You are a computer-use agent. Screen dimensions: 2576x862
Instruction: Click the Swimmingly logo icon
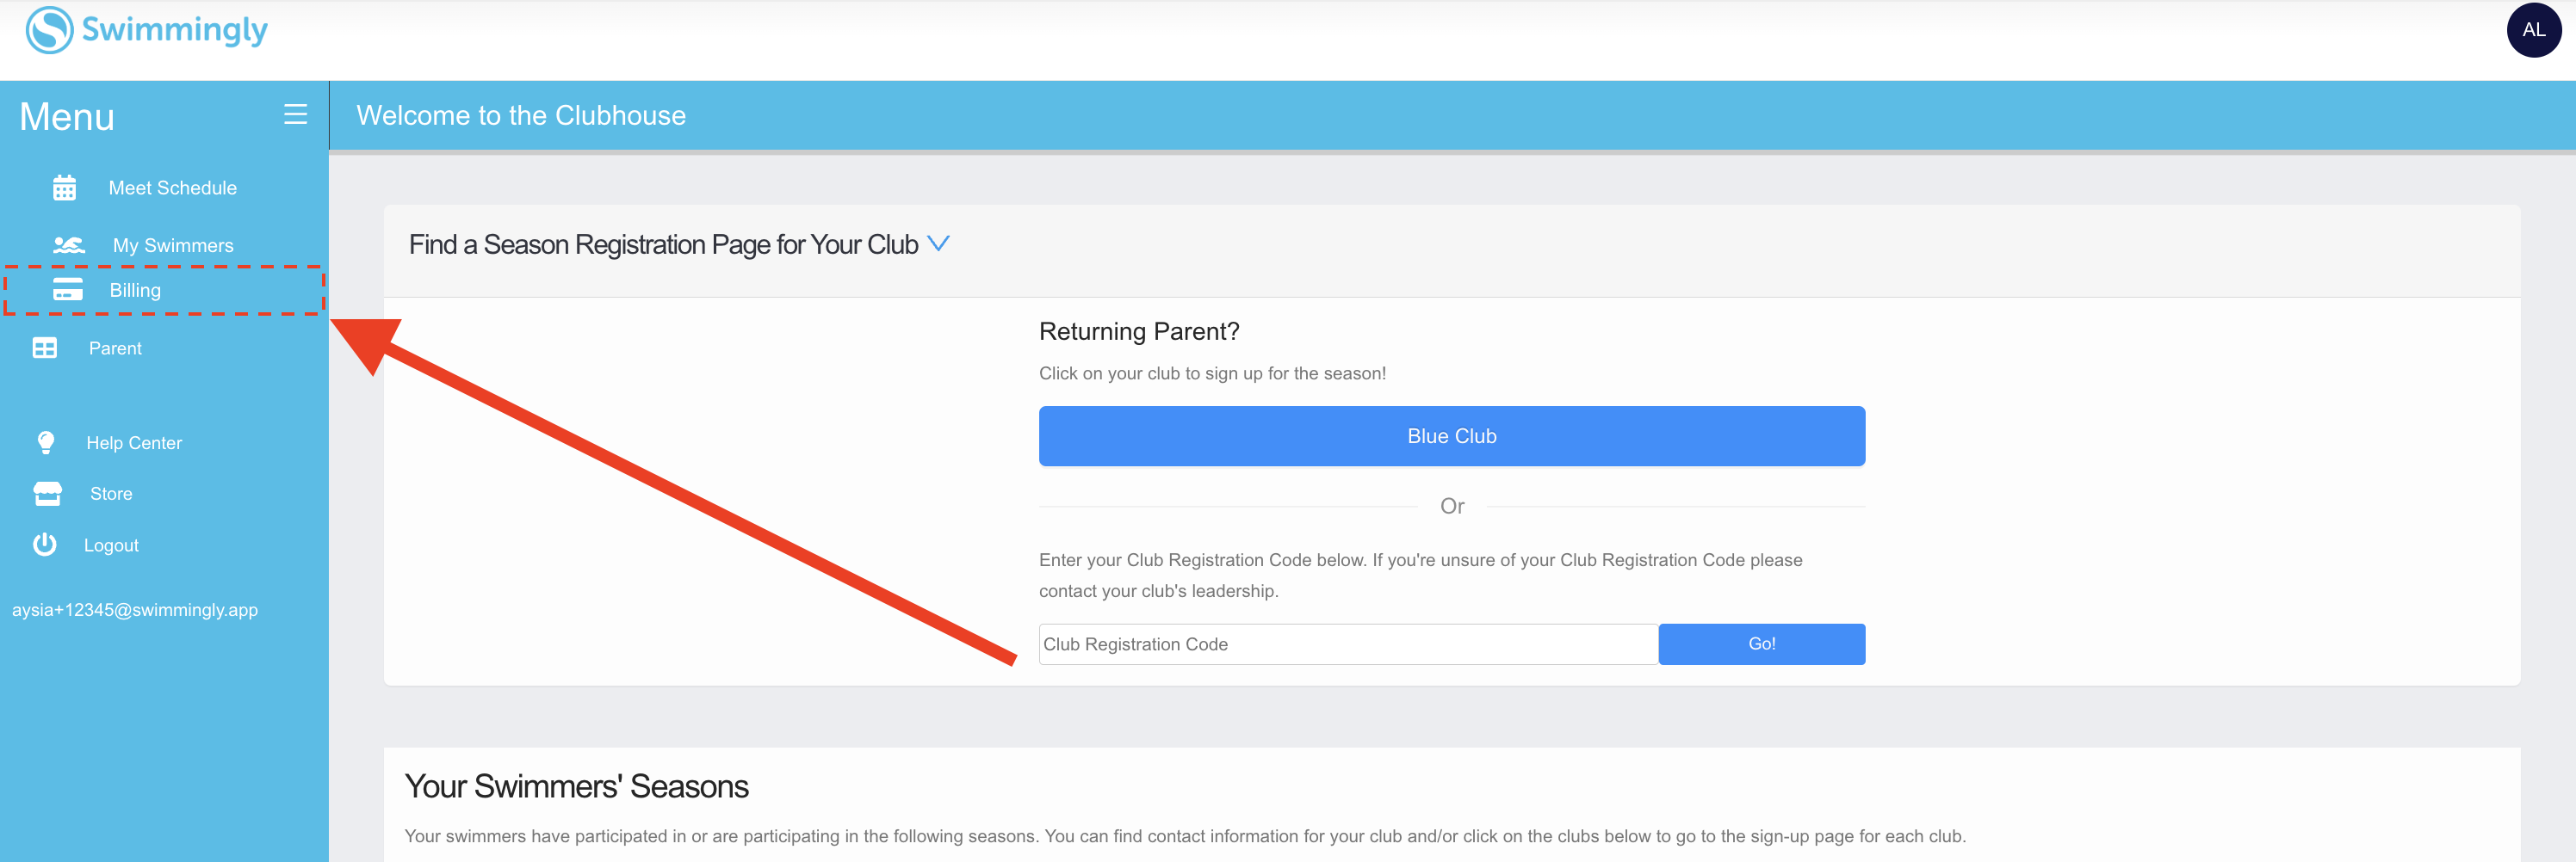(x=49, y=30)
